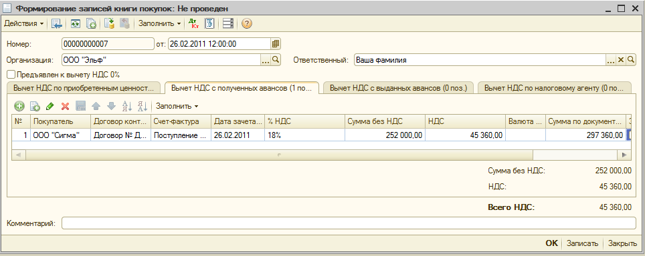Show Дт/Кт posting results
645x256 pixels.
193,24
